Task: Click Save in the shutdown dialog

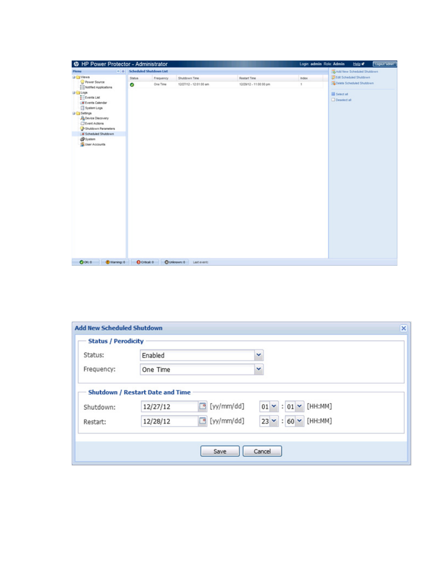Action: 220,451
